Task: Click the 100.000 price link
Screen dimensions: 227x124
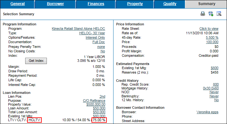Action: [x=212, y=42]
